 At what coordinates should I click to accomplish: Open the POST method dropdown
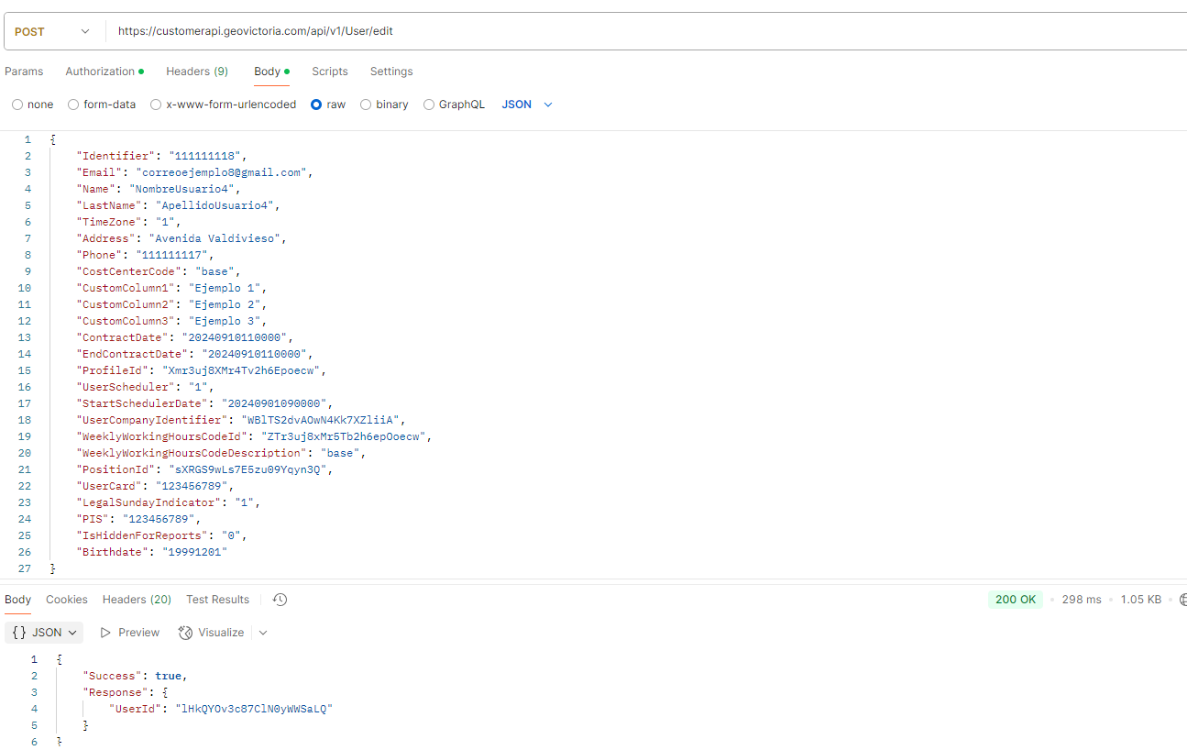52,31
